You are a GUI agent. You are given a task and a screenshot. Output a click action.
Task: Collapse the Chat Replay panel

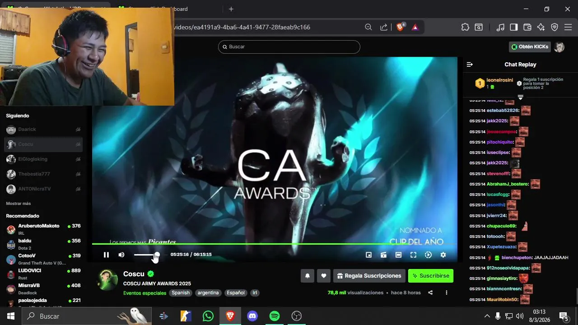tap(470, 65)
